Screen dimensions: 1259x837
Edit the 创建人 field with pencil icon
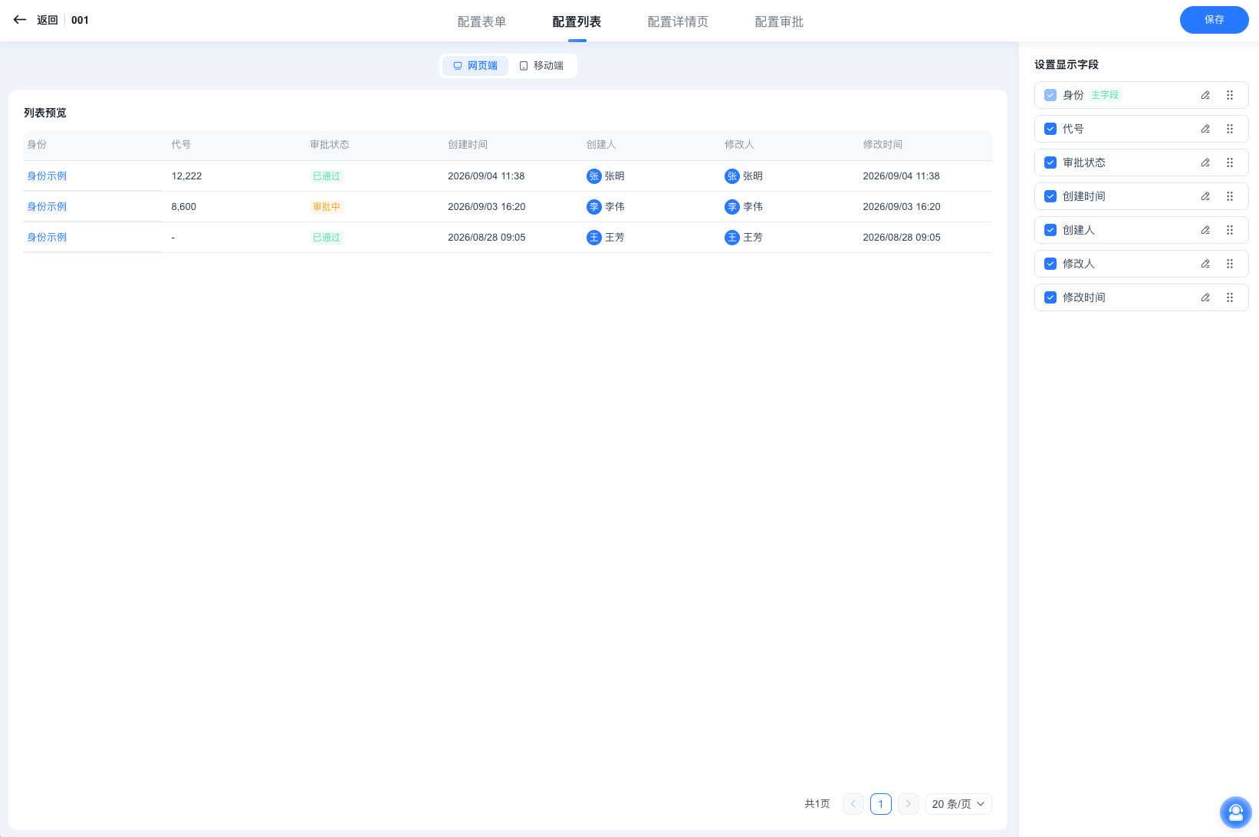coord(1205,230)
